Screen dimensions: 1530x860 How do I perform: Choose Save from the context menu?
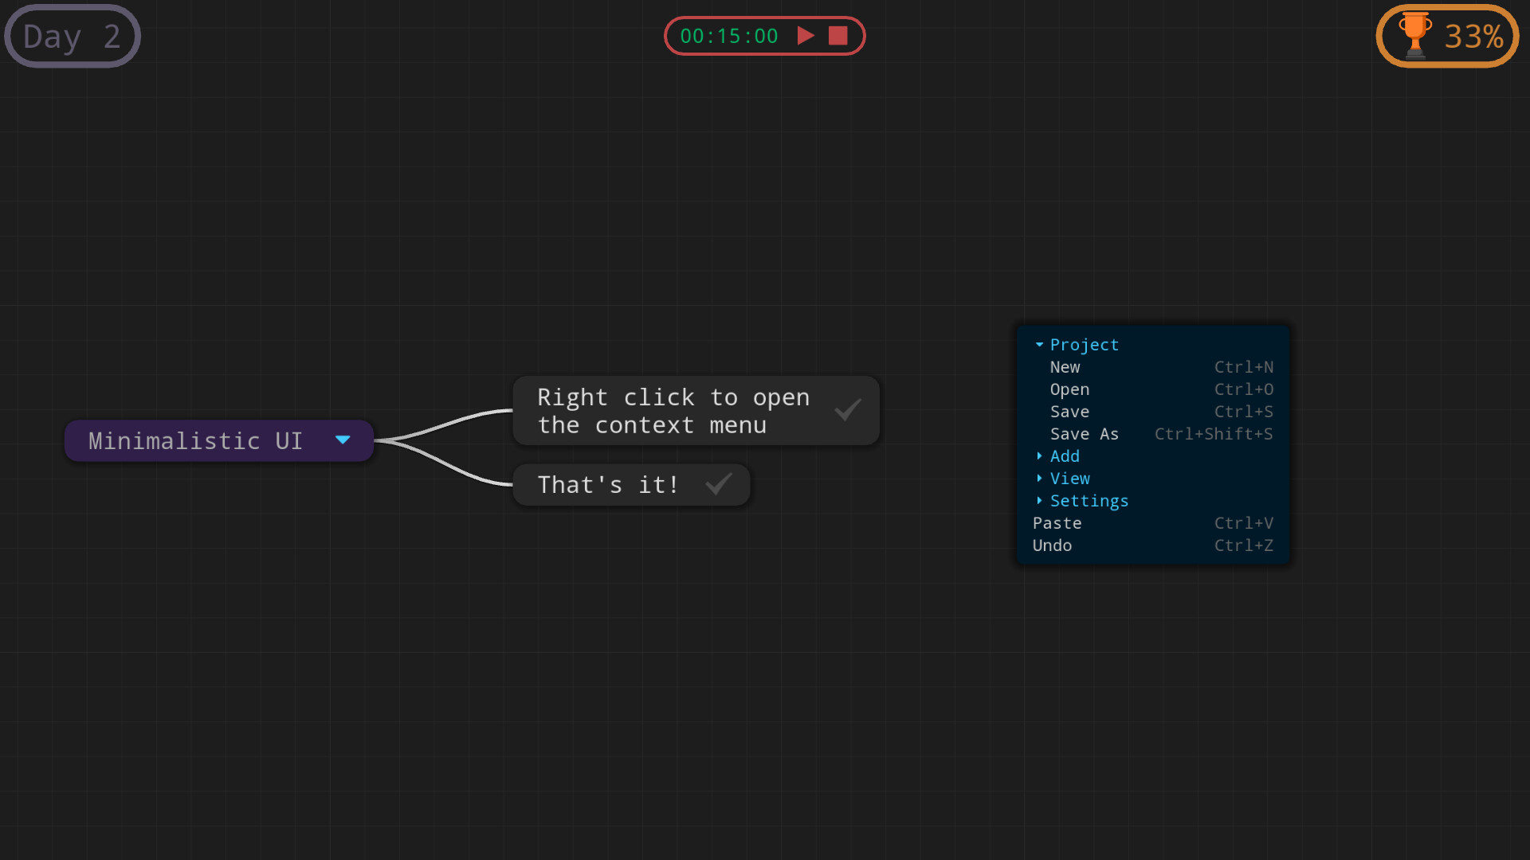[1152, 412]
